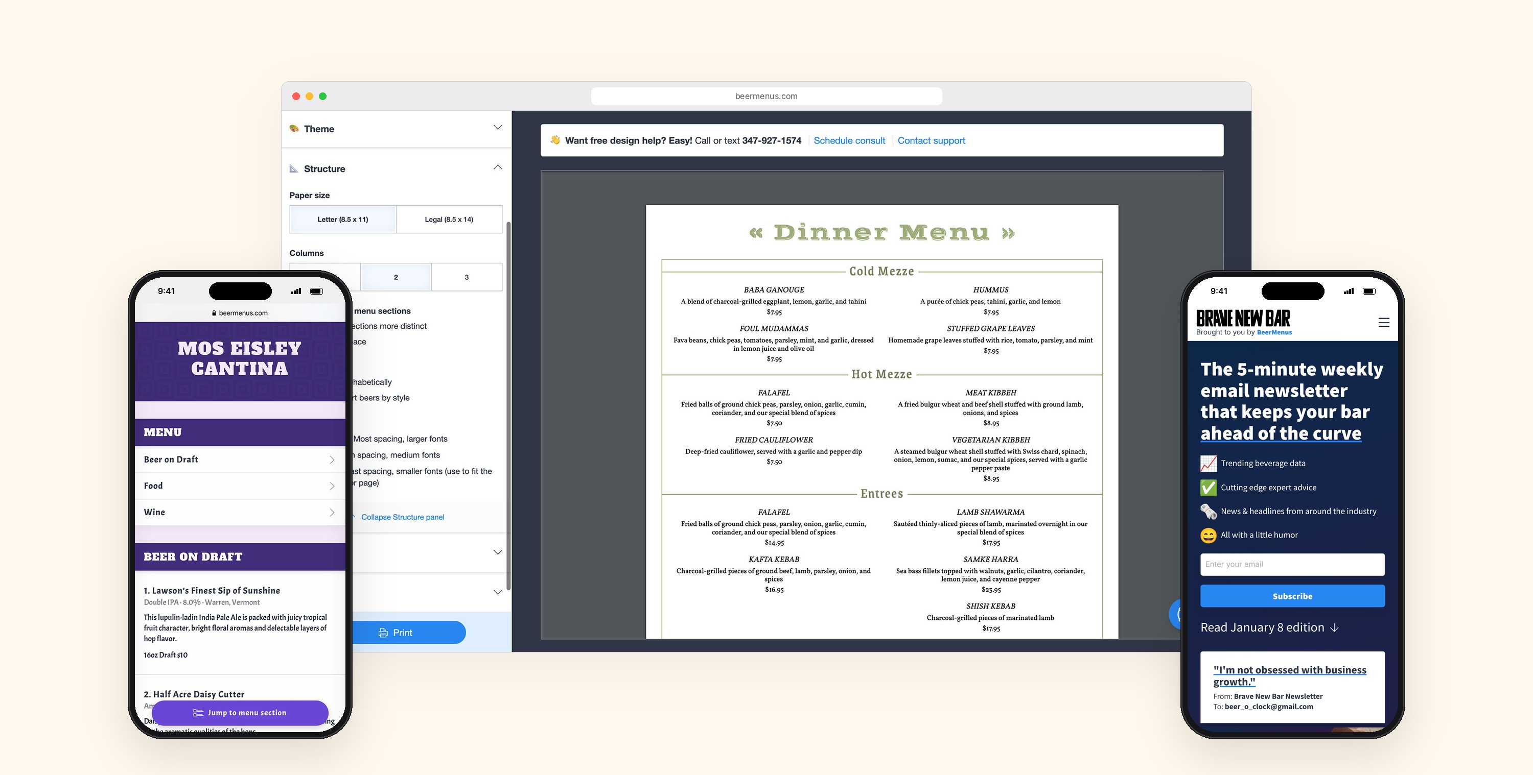Open the Food row chevron

point(332,486)
